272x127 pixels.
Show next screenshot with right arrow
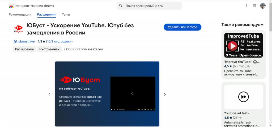pyautogui.click(x=165, y=94)
